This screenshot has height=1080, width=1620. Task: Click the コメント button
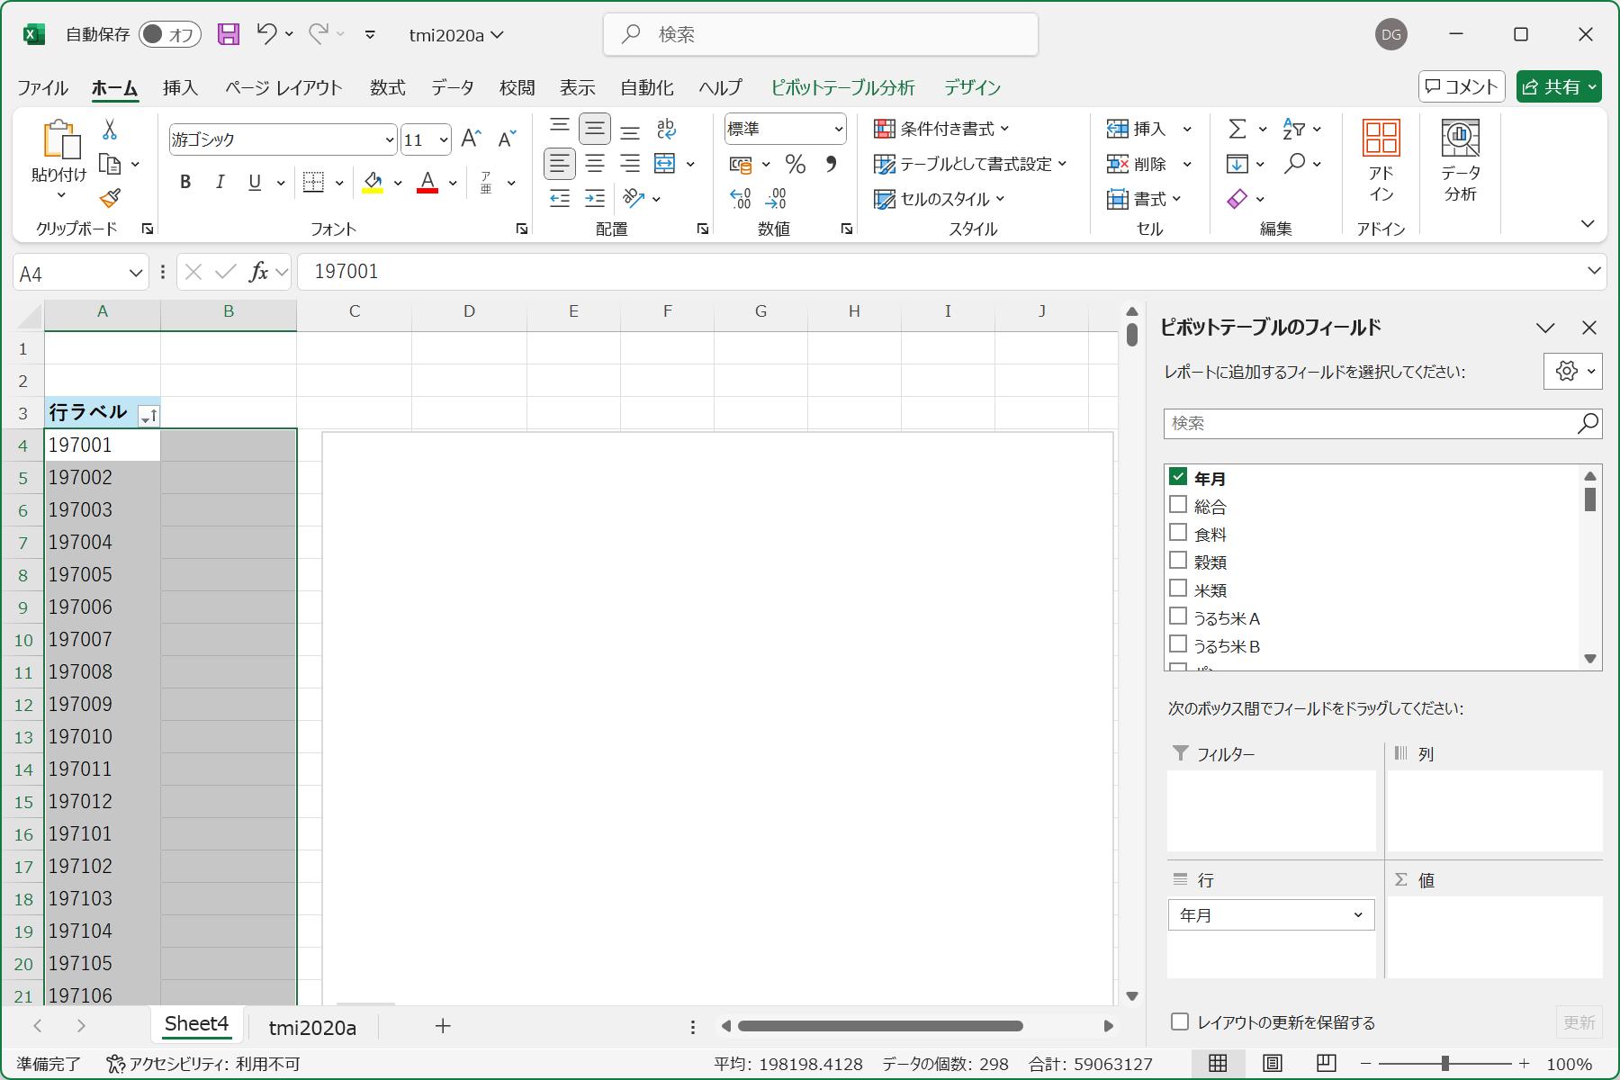[x=1462, y=86]
